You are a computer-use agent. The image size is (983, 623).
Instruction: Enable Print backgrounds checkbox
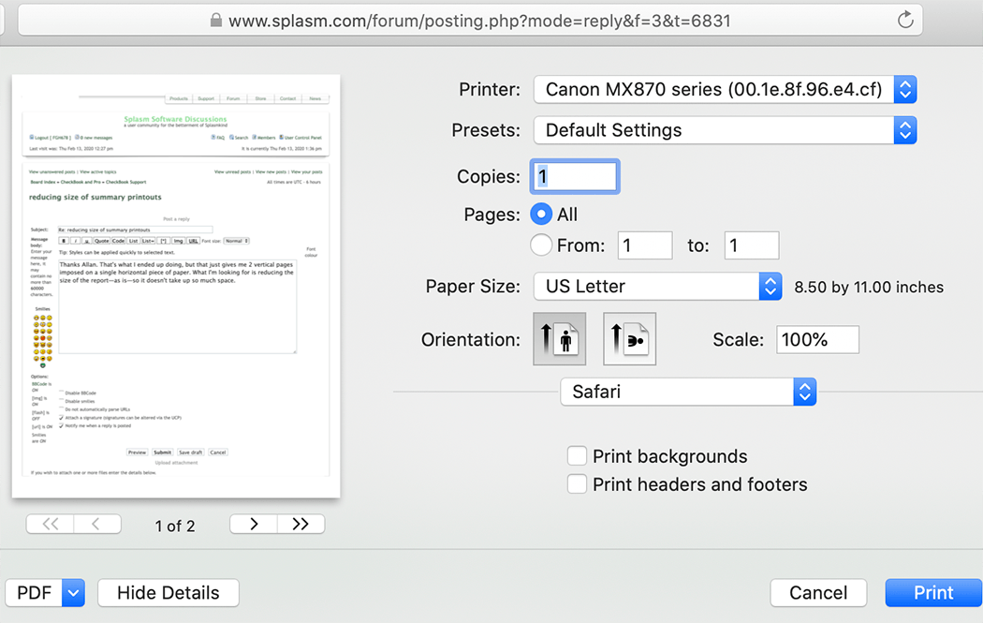click(577, 455)
